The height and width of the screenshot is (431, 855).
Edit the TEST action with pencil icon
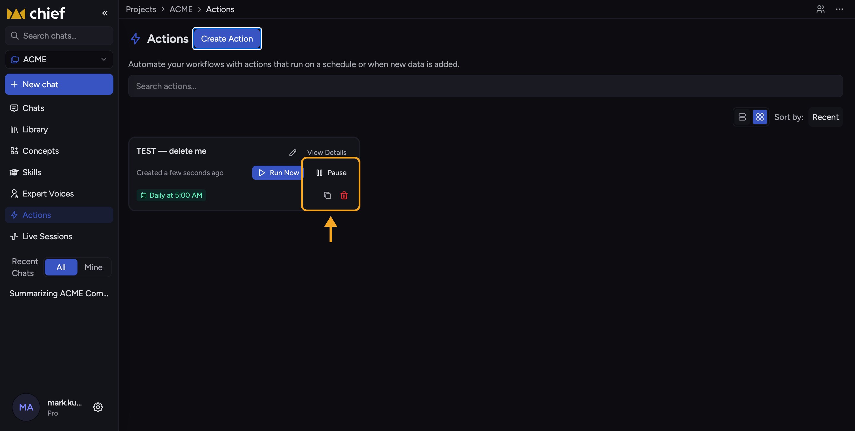293,153
